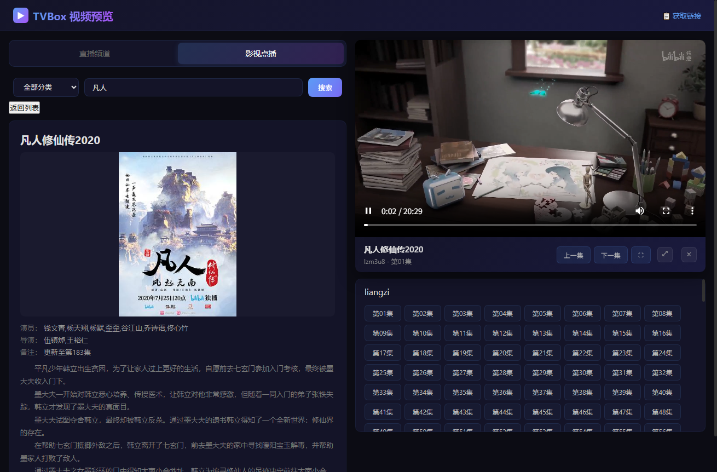Play episode 第21集
Image resolution: width=717 pixels, height=472 pixels.
pos(543,353)
